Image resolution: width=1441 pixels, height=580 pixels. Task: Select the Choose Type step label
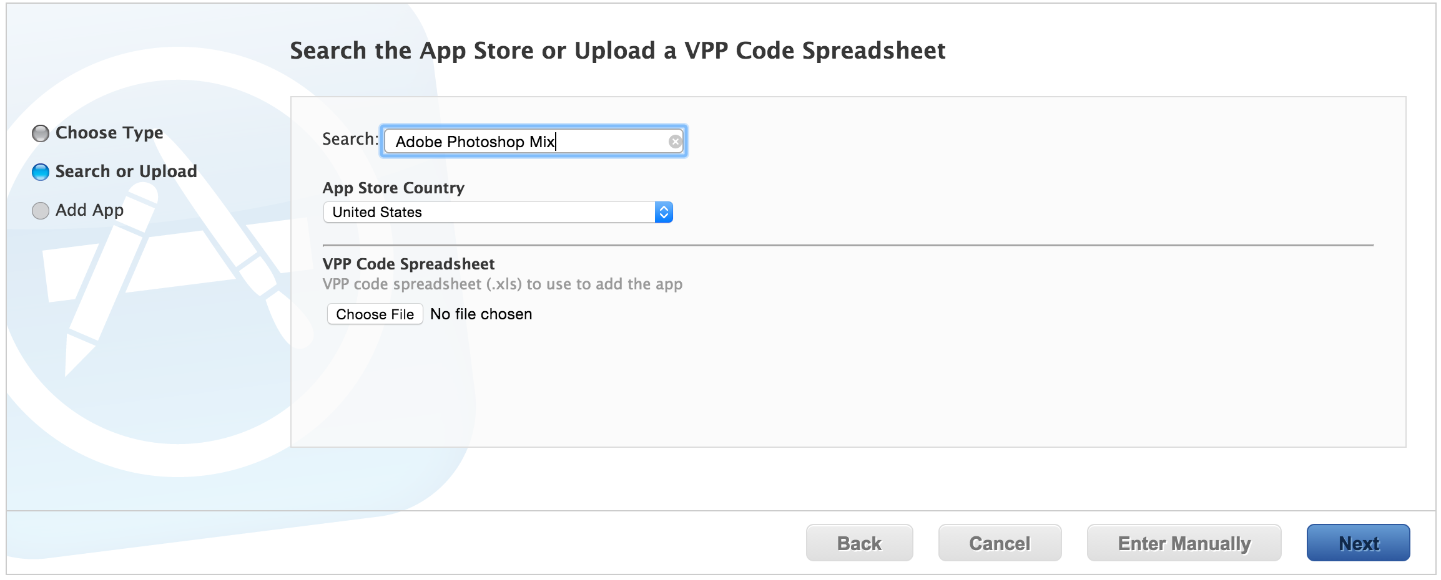109,133
